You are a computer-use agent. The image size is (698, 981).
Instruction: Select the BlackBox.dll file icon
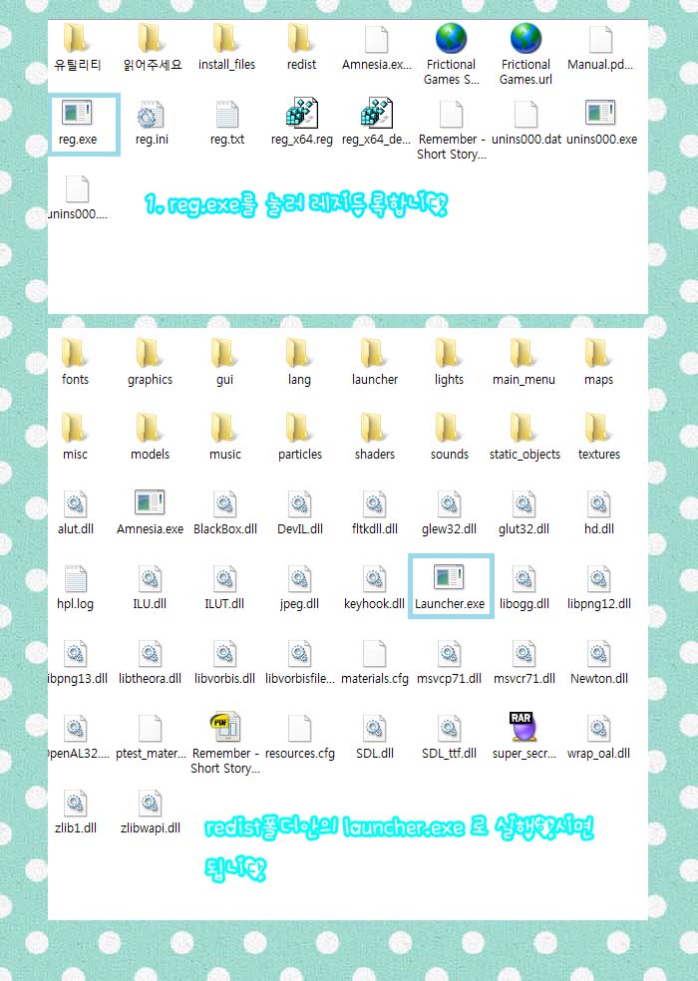[x=224, y=503]
